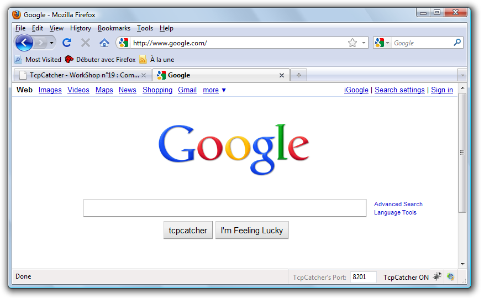Click the search magnifier icon in the search box
This screenshot has height=298, width=484.
[x=457, y=43]
